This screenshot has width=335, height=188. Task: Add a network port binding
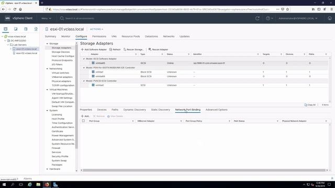point(85,116)
